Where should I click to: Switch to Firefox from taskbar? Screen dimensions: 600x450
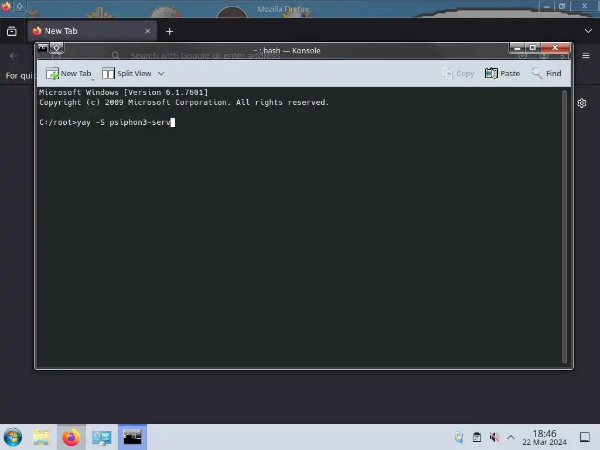tap(71, 437)
